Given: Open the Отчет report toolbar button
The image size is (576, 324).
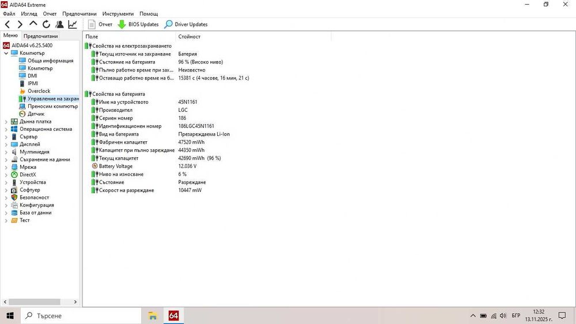Looking at the screenshot, I should (x=100, y=24).
